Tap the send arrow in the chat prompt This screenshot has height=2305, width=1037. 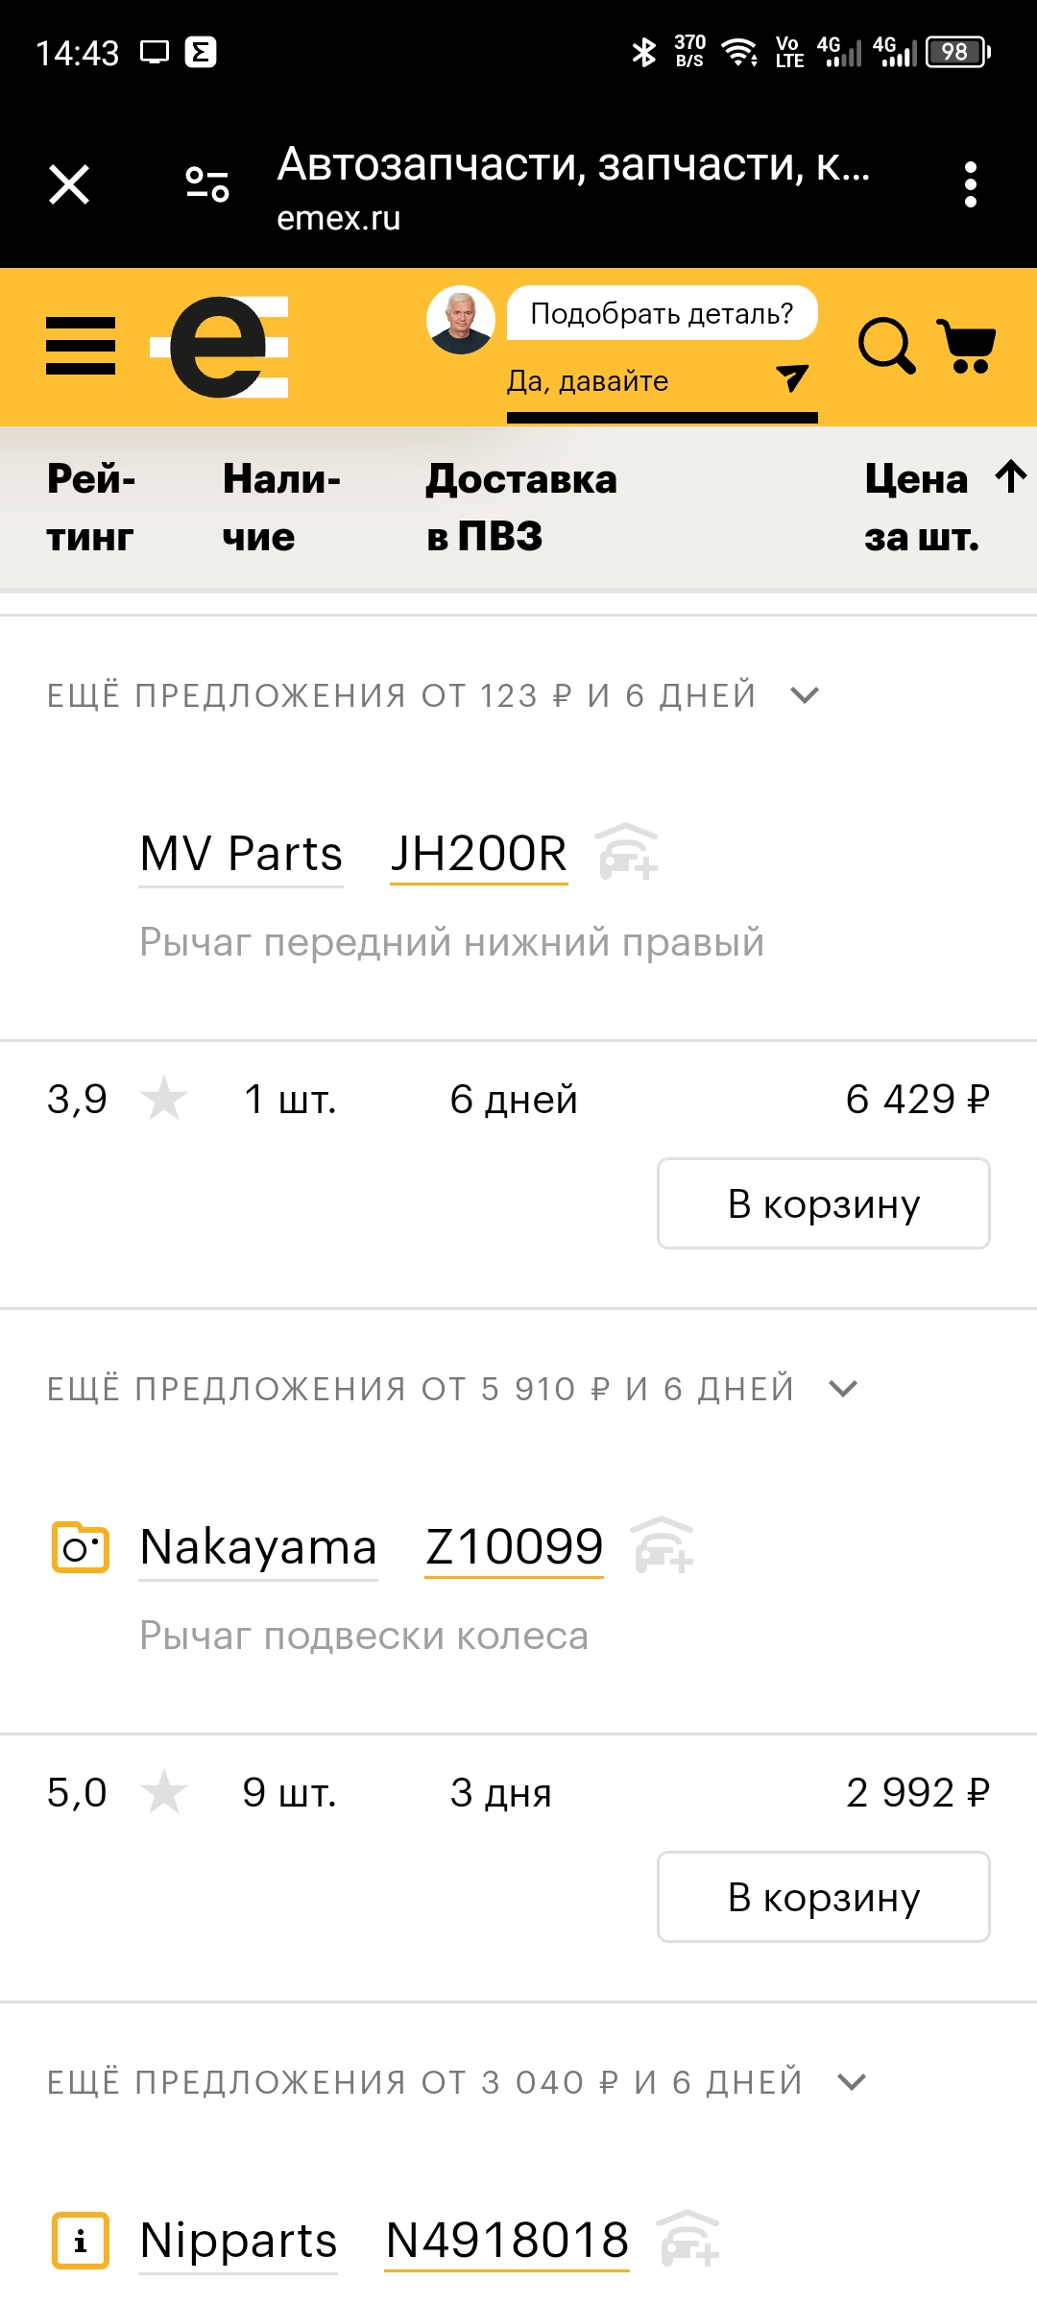(x=792, y=378)
